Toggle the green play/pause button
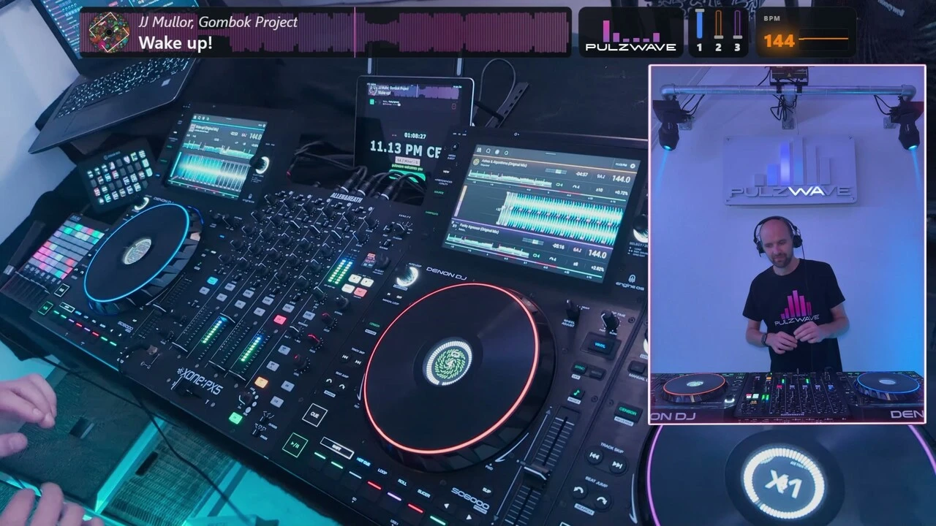The image size is (936, 526). [x=295, y=445]
